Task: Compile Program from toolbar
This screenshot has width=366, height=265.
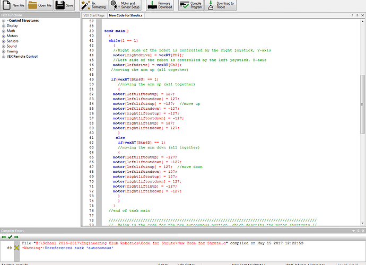Action: pyautogui.click(x=191, y=5)
